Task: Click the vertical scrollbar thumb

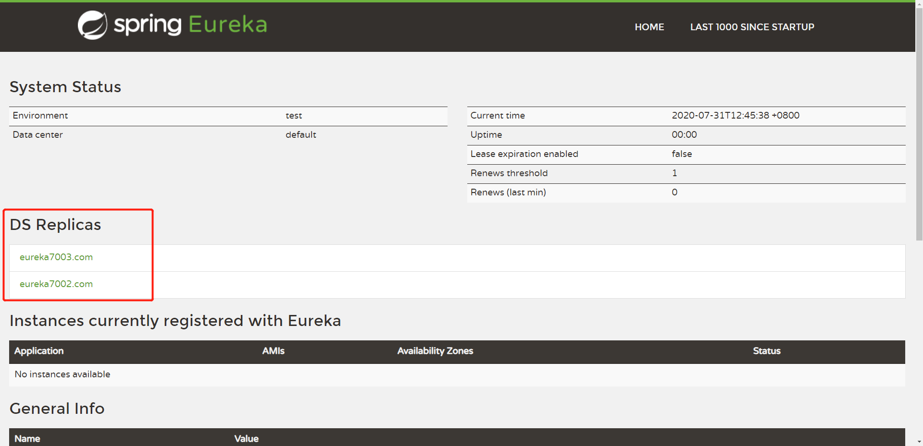Action: pos(919,120)
